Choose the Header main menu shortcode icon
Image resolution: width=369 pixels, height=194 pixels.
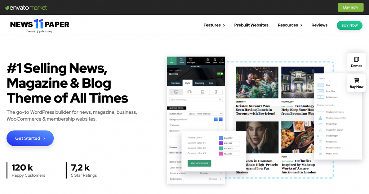point(320,112)
